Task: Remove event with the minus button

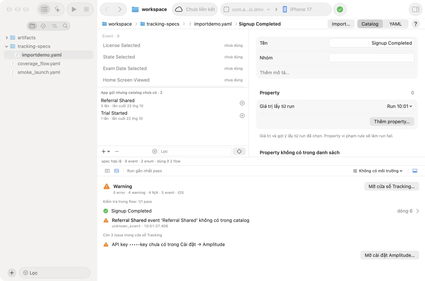Action: pos(117,151)
